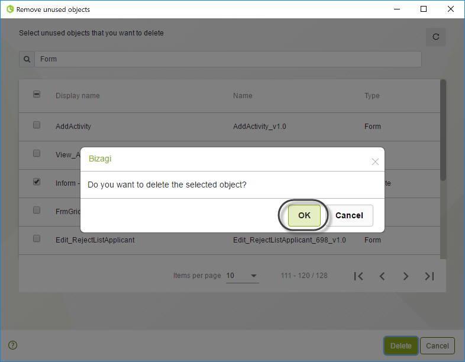This screenshot has width=465, height=362.
Task: Select the AddActivity_v1.0 name cell
Action: click(260, 127)
